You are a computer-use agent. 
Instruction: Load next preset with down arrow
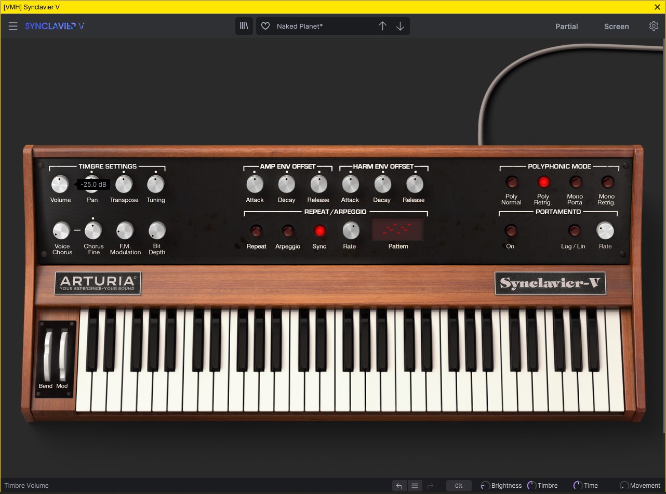(400, 26)
